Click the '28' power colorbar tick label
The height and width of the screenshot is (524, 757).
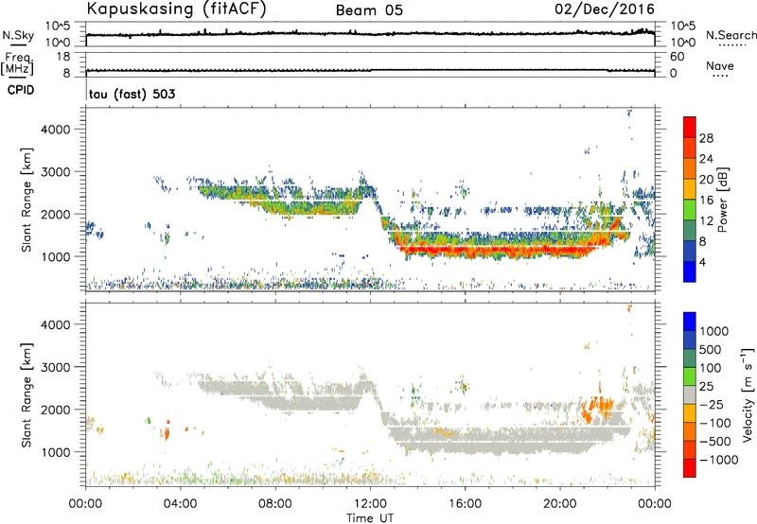coord(706,138)
